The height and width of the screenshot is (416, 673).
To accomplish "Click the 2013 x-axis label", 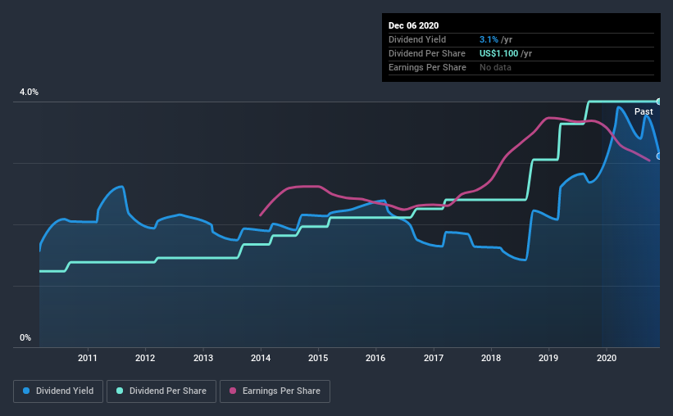I will [203, 358].
